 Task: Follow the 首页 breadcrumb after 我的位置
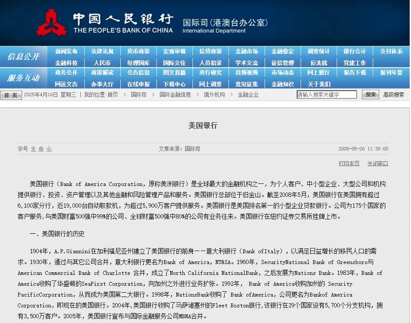[113, 95]
